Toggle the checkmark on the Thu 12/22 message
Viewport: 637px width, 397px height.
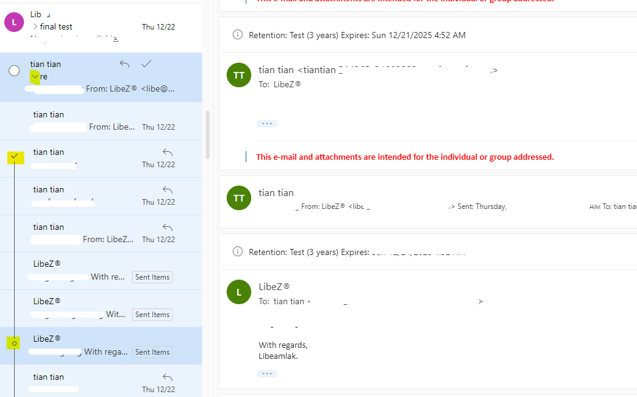click(x=15, y=157)
